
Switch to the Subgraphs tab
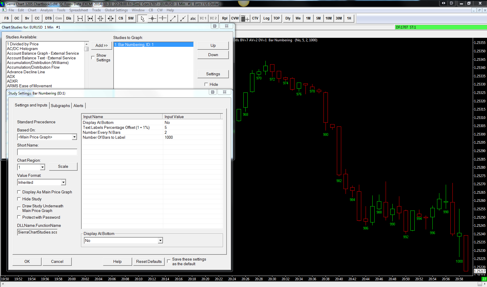60,106
